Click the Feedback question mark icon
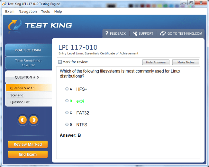Viewport: 209px width, 167px height. point(107,33)
